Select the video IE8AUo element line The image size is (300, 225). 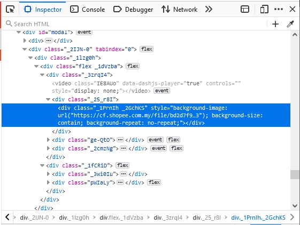(147, 87)
